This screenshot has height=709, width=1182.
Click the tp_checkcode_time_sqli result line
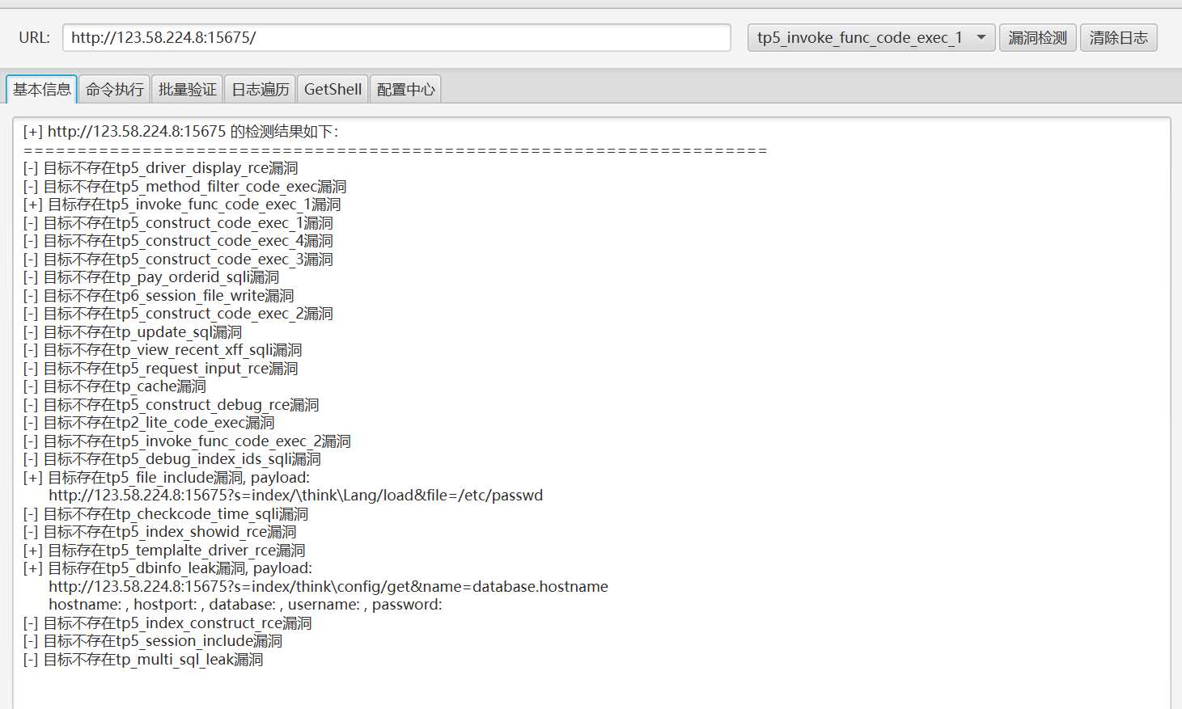pos(166,514)
